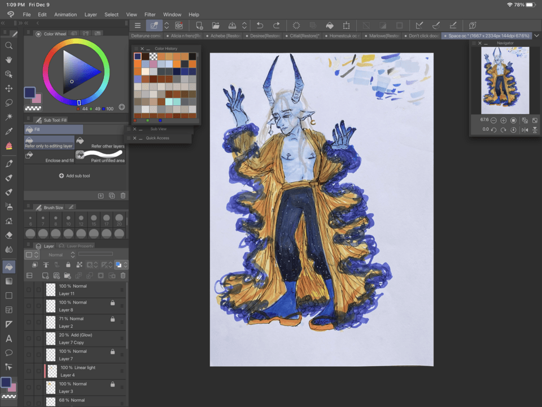Duplicate sub tool icon
This screenshot has width=542, height=407.
(112, 196)
